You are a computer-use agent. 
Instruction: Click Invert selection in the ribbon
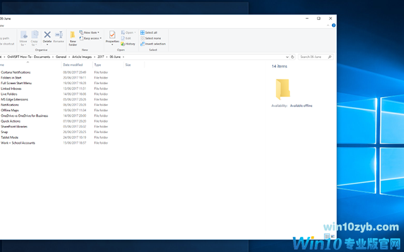point(153,43)
